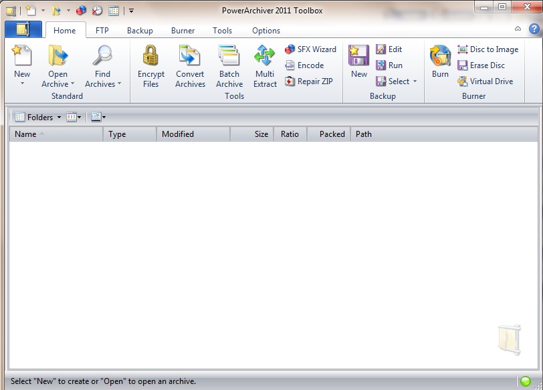543x390 pixels.
Task: Click quick access SFX cubes icon
Action: coord(82,11)
